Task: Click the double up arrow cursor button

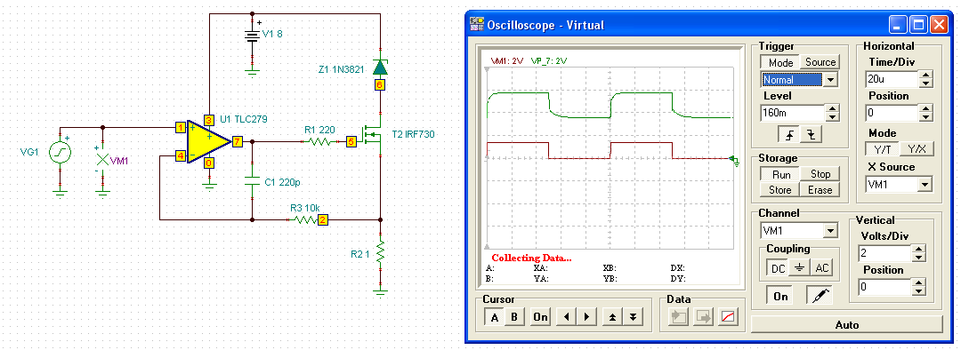Action: pos(613,317)
